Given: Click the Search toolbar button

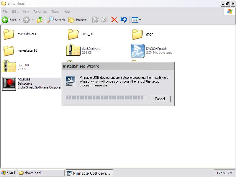Looking at the screenshot, I should coord(56,20).
